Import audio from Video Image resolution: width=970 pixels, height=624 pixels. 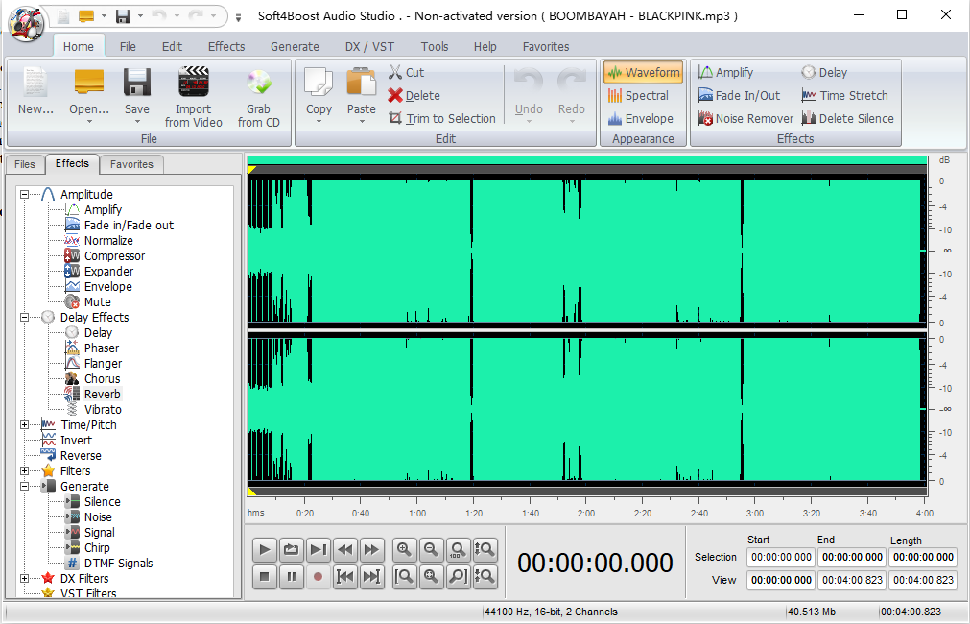pos(193,96)
